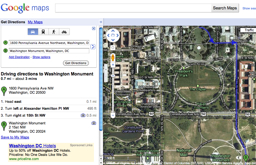Click the zoom slider handle
This screenshot has height=165, width=256.
tap(113, 76)
